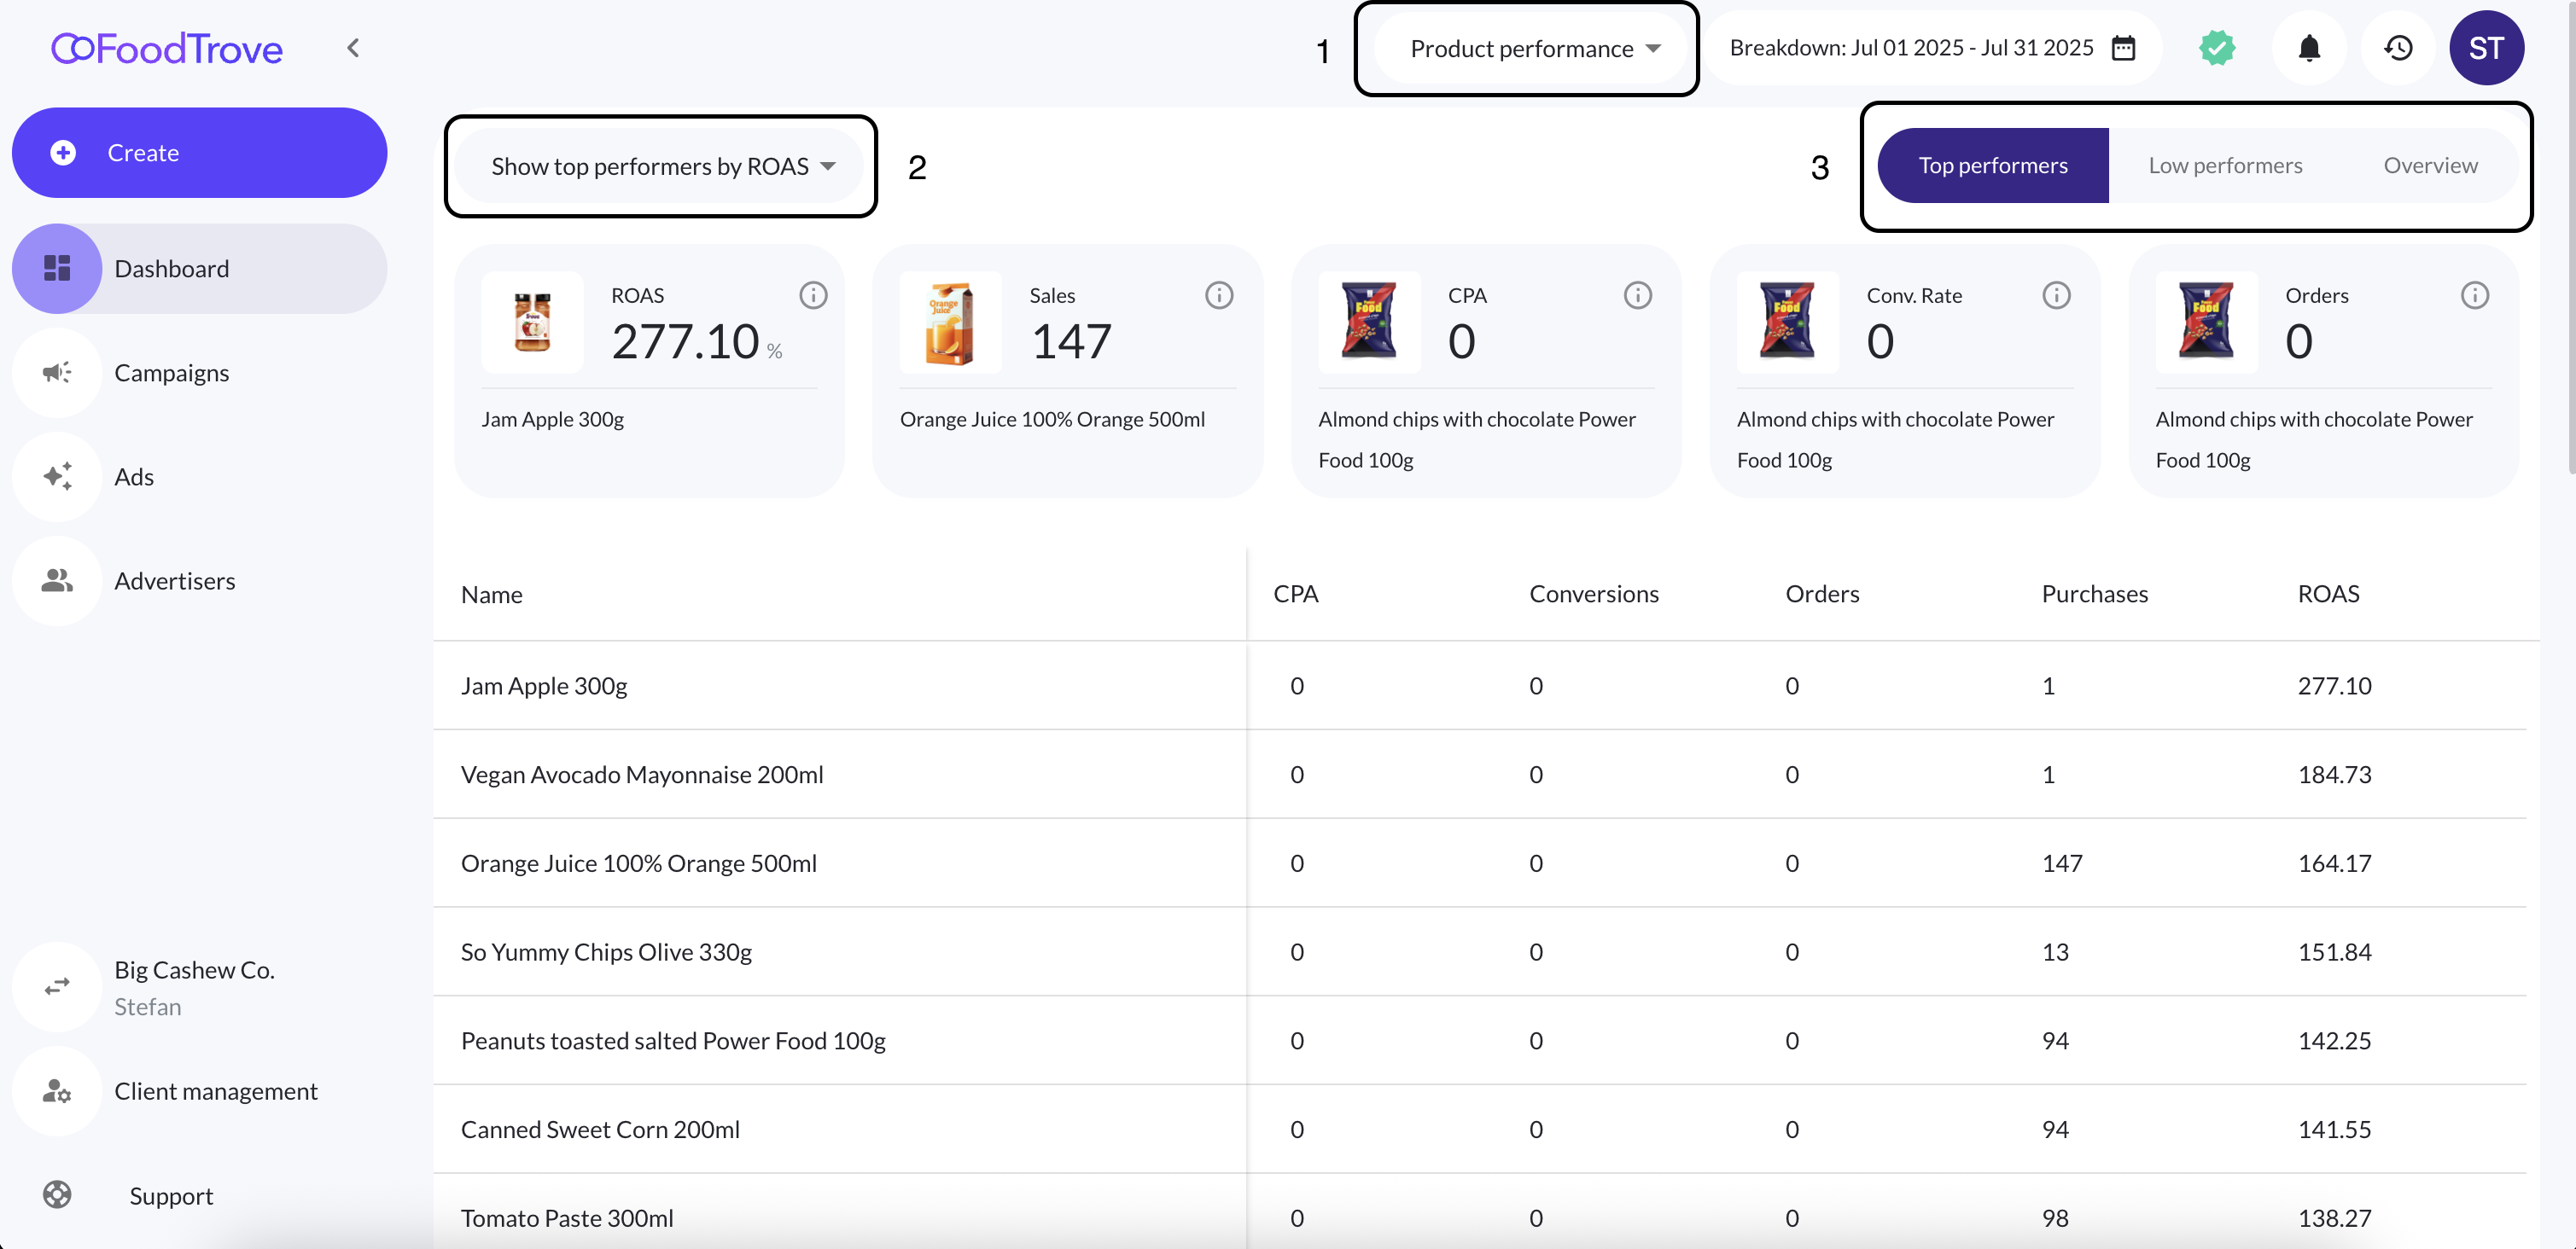This screenshot has height=1249, width=2576.
Task: Select the Peanuts toasted salted Power Food row
Action: (x=1480, y=1040)
